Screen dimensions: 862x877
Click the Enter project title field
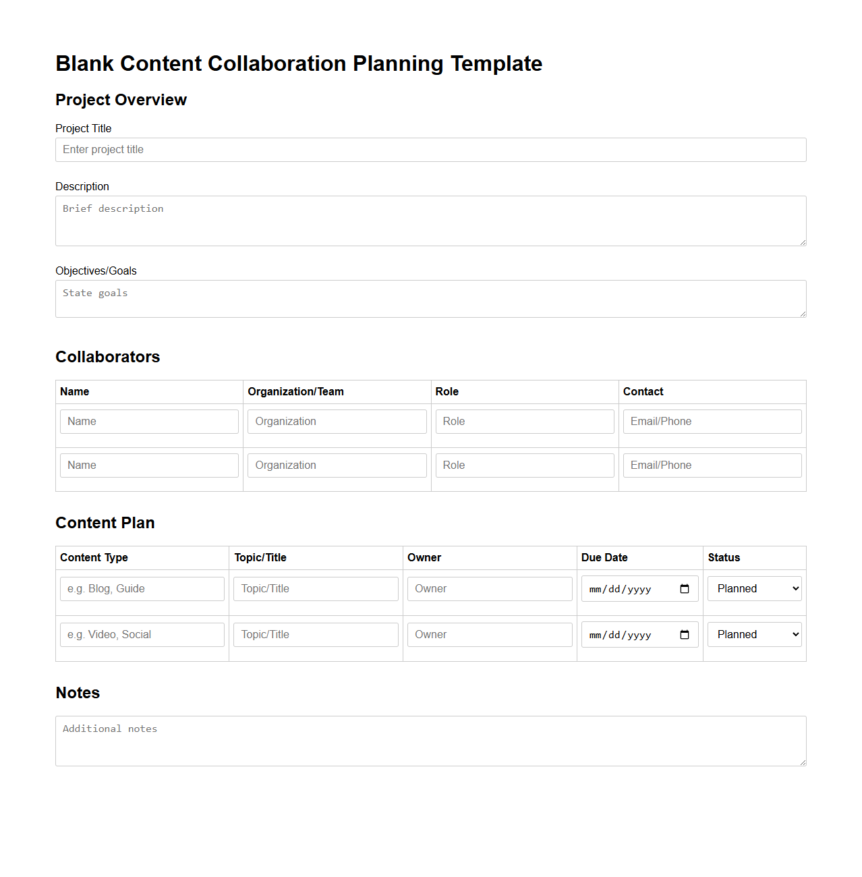[x=430, y=149]
